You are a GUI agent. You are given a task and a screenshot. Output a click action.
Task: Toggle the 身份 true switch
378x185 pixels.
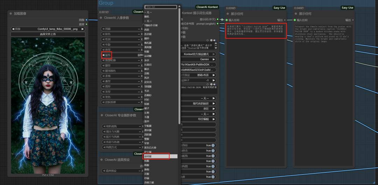[x=213, y=145]
